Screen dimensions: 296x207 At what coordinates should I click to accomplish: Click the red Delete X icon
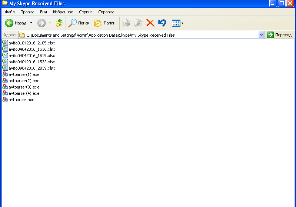click(x=150, y=23)
